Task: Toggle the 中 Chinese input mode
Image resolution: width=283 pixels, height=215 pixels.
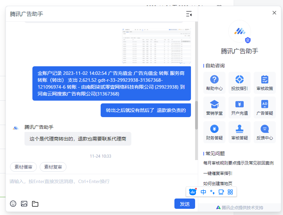Action: [203, 192]
